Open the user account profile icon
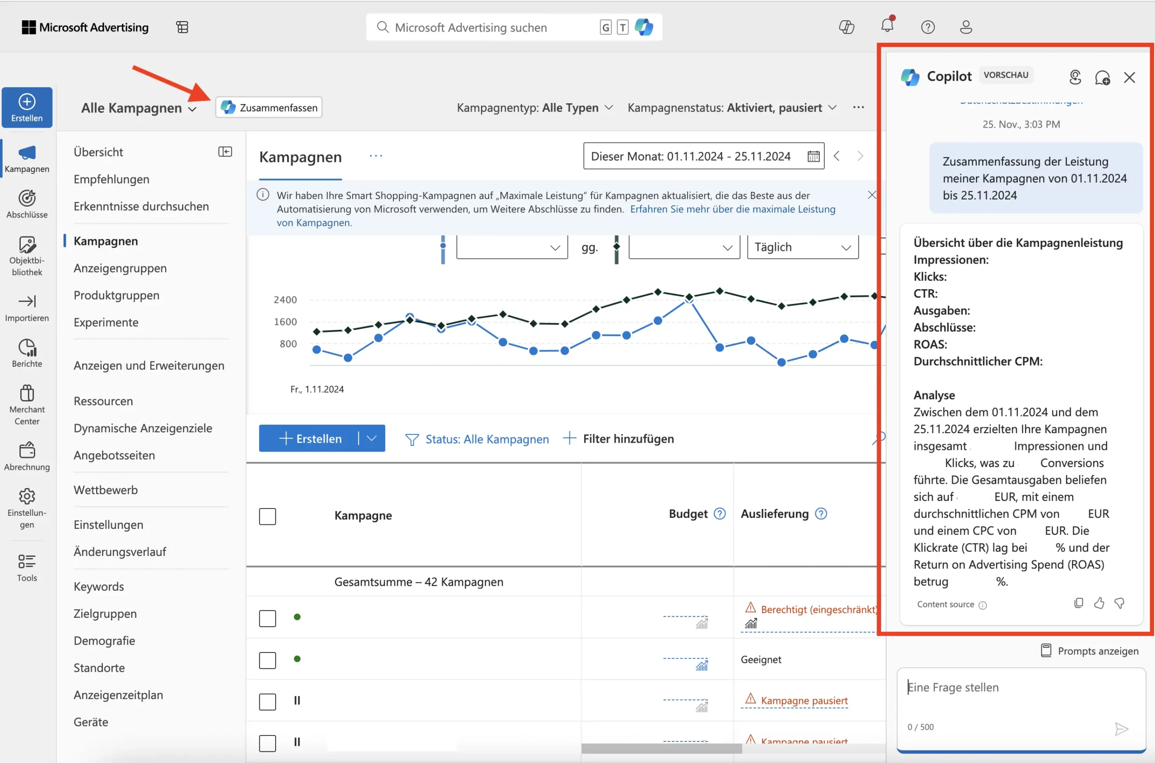The height and width of the screenshot is (763, 1155). 966,27
